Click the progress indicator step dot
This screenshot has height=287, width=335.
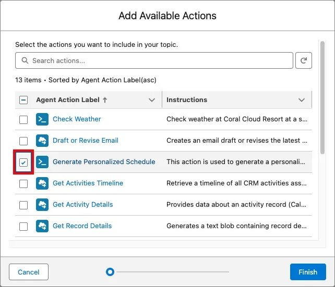click(110, 272)
